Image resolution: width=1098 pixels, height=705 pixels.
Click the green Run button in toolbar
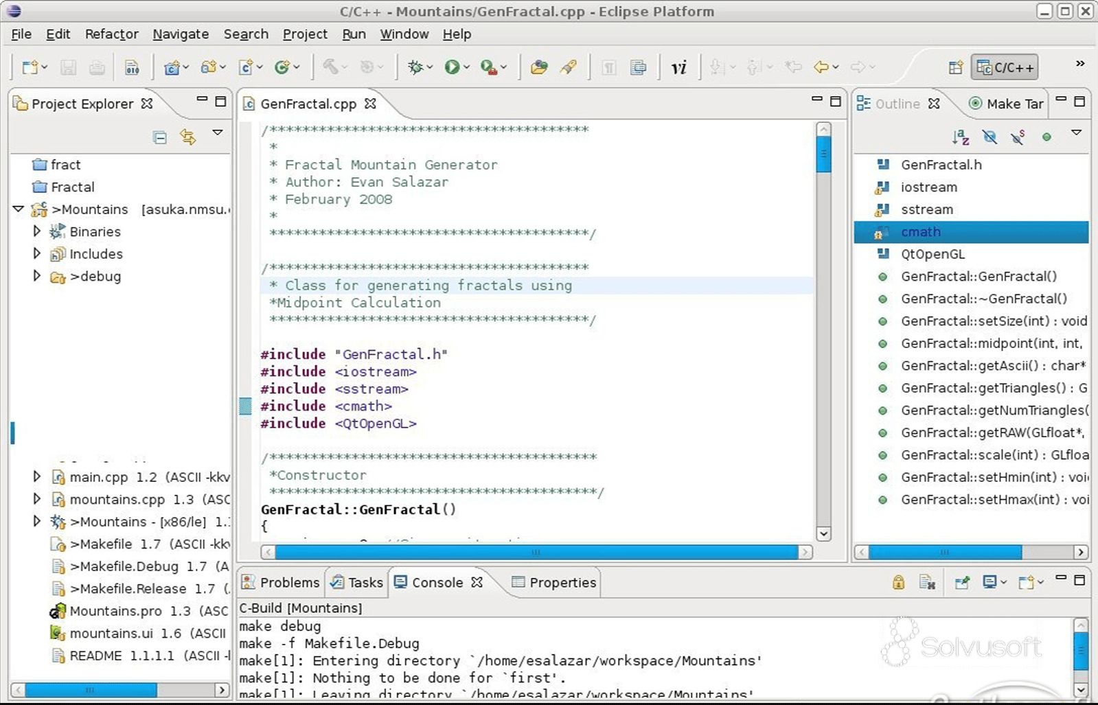point(452,67)
